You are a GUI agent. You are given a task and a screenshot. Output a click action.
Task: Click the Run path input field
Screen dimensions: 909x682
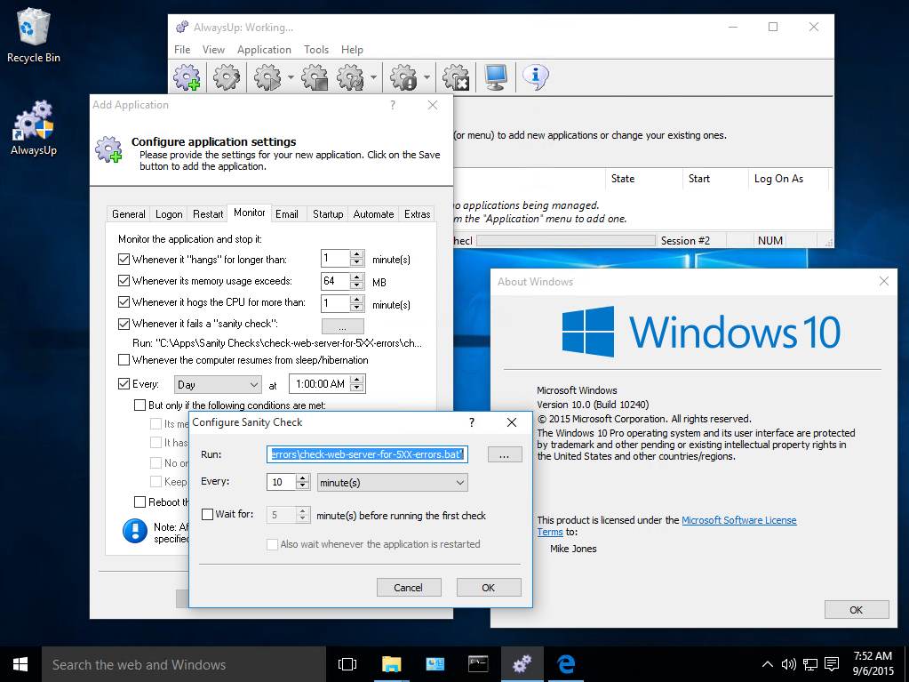[x=367, y=454]
